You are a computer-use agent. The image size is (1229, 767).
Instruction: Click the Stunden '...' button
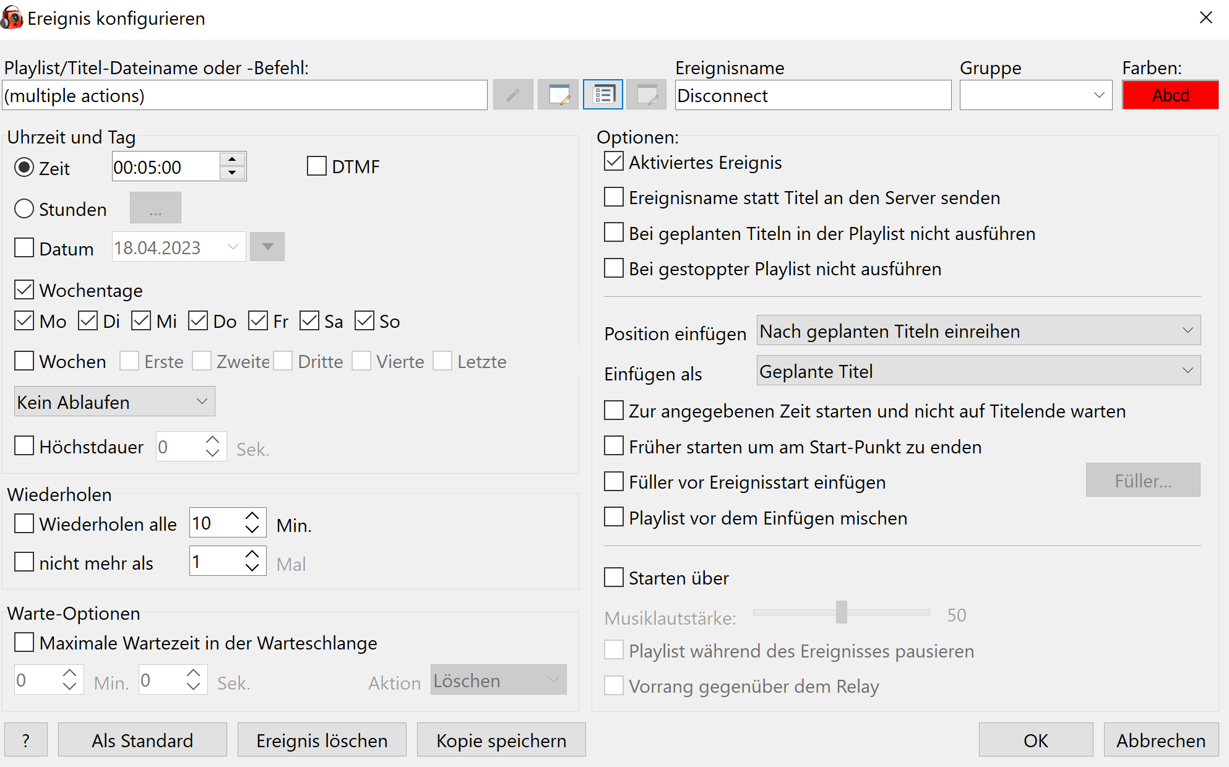(x=155, y=208)
